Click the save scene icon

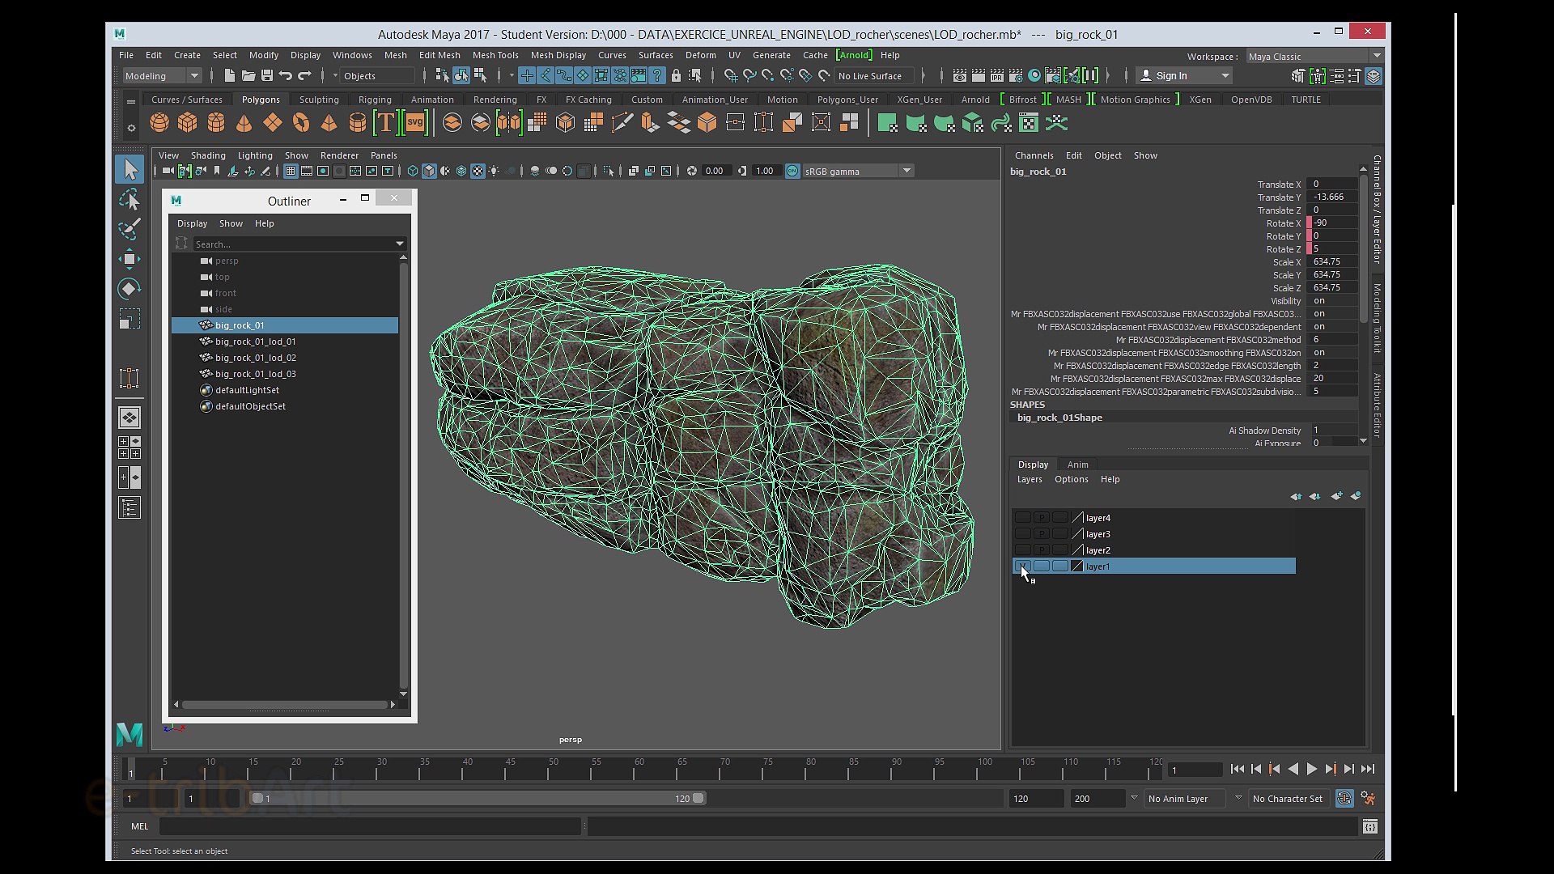267,76
